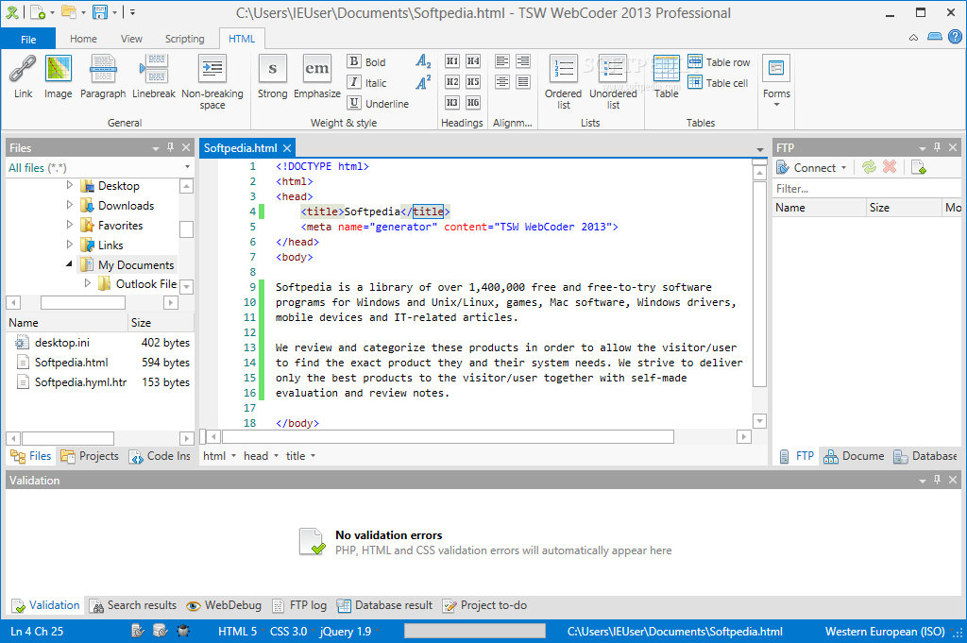Insert a Table row

click(x=719, y=61)
